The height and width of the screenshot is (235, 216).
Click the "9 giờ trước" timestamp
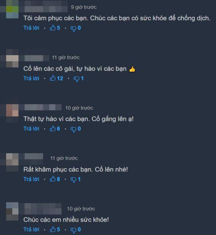point(84,7)
